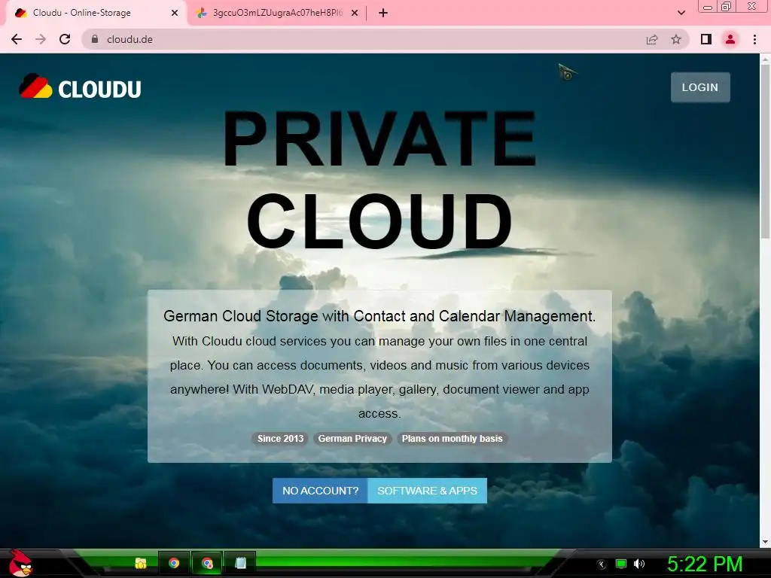Click the share page icon in address bar

652,39
